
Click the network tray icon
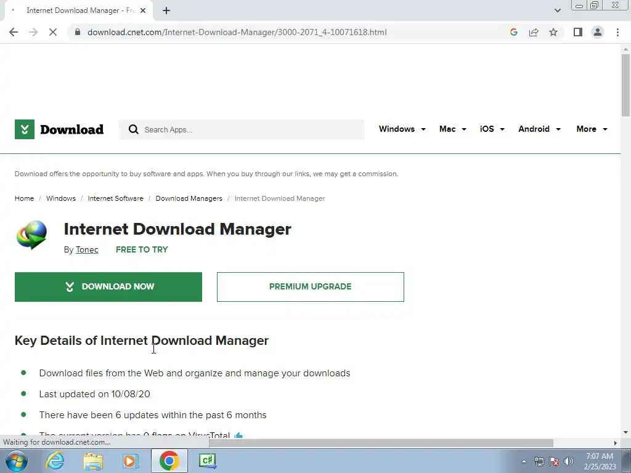(x=539, y=461)
